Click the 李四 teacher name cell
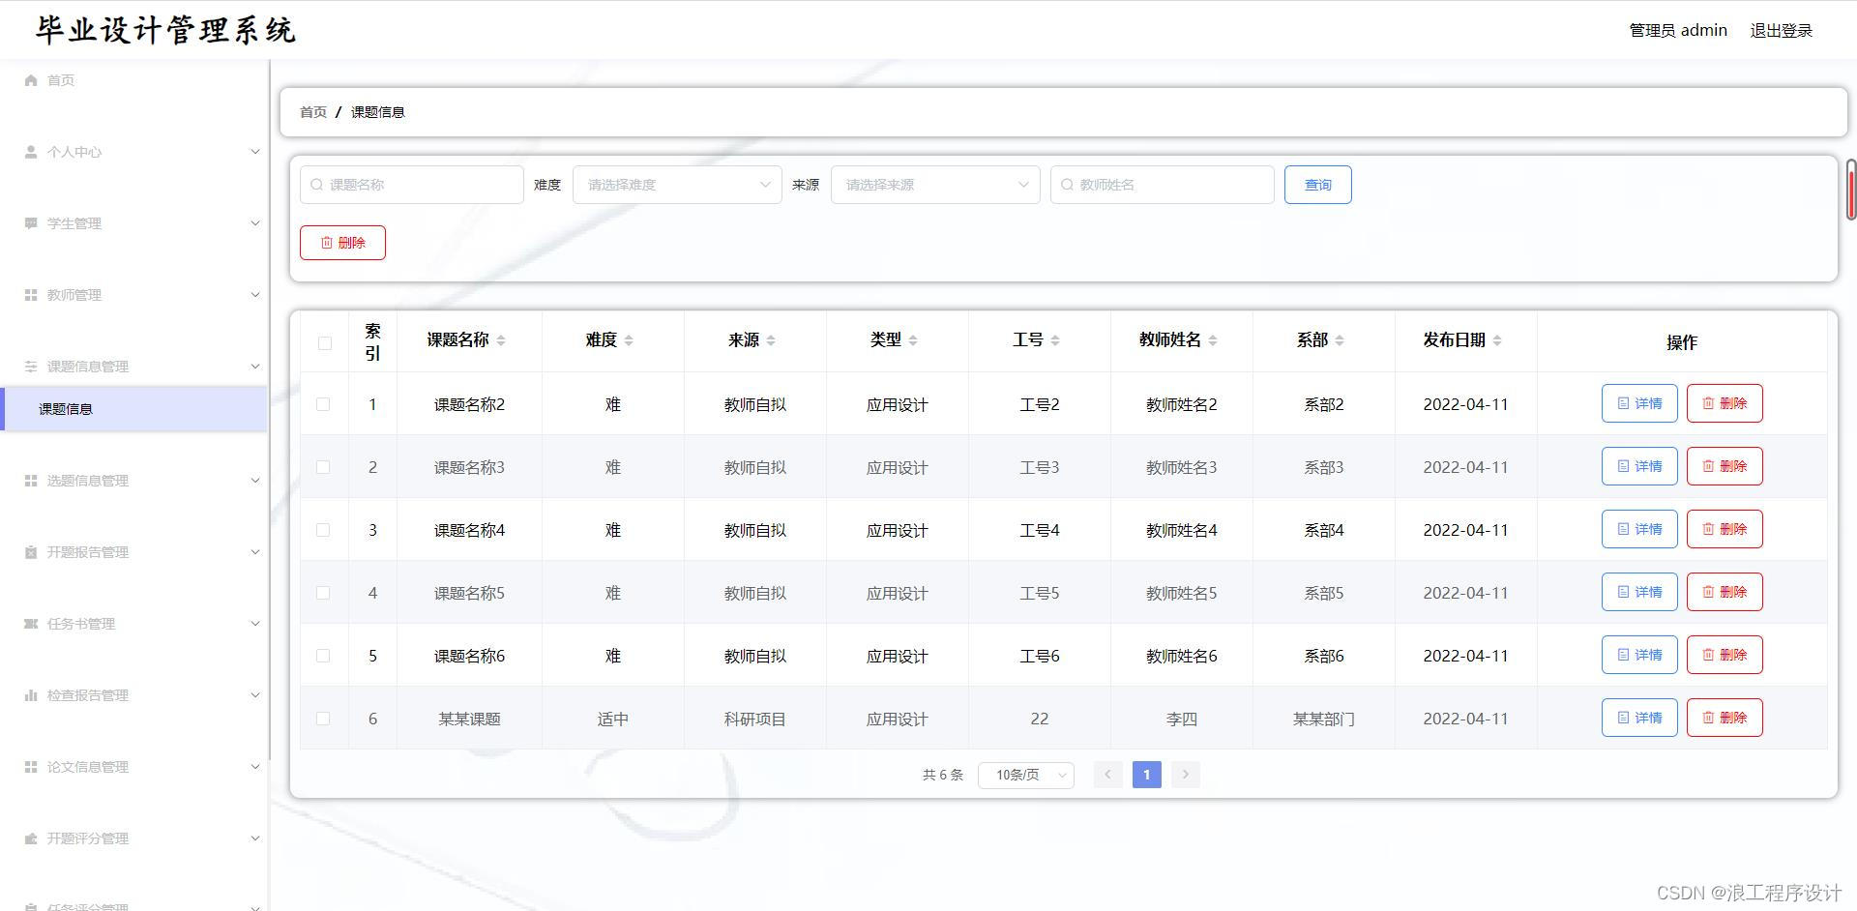 pos(1181,720)
